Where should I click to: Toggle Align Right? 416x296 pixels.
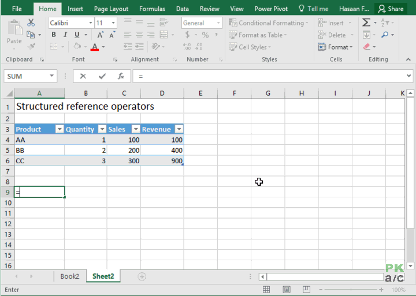(151, 35)
